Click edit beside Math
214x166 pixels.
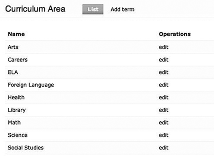pos(163,122)
